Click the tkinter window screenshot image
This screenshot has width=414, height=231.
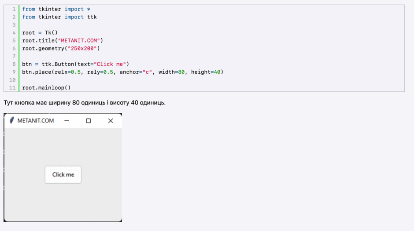click(x=63, y=167)
